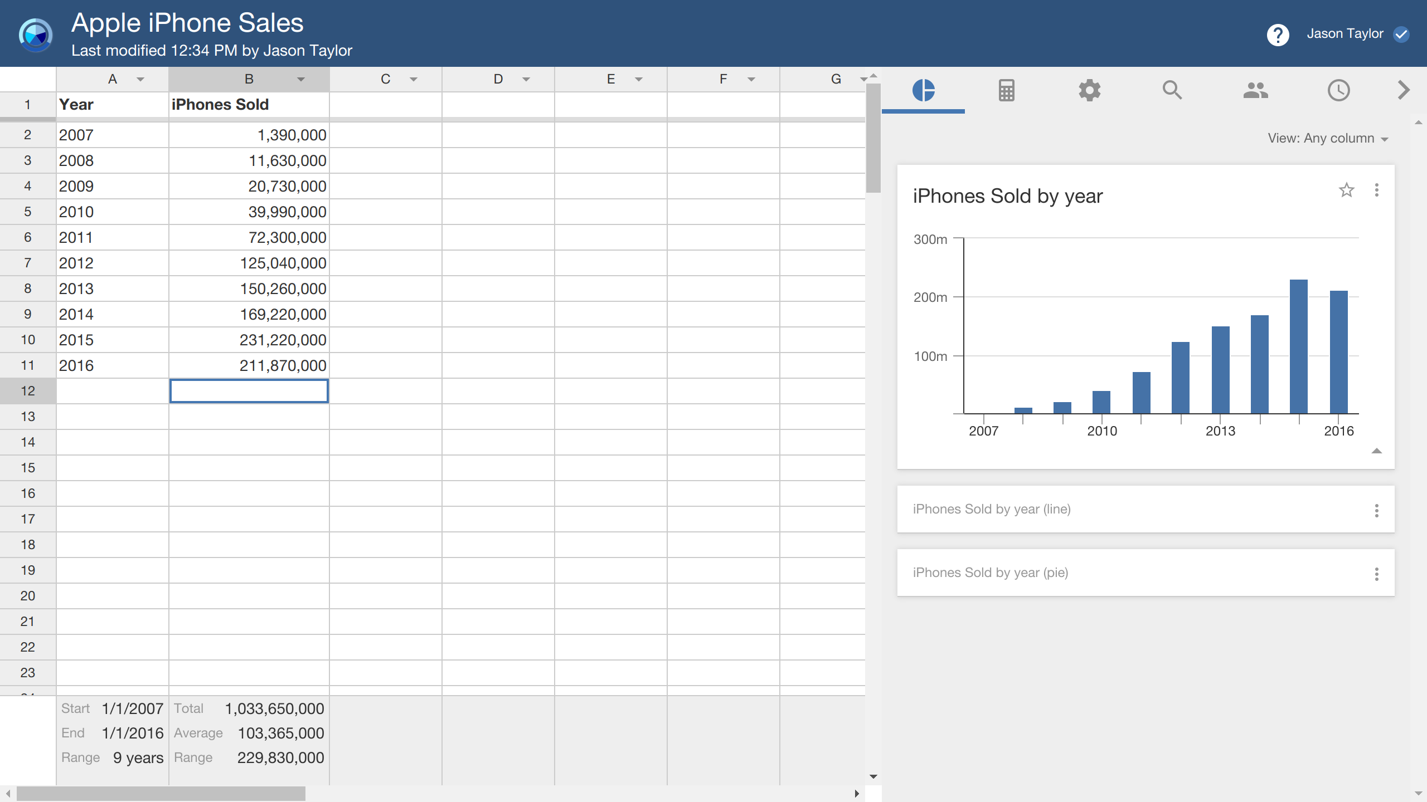
Task: Open the search magnifier tab
Action: (1172, 90)
